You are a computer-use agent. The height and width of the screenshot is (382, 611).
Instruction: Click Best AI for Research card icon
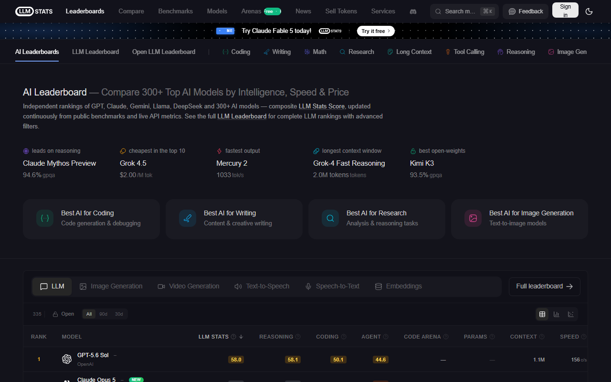point(330,218)
